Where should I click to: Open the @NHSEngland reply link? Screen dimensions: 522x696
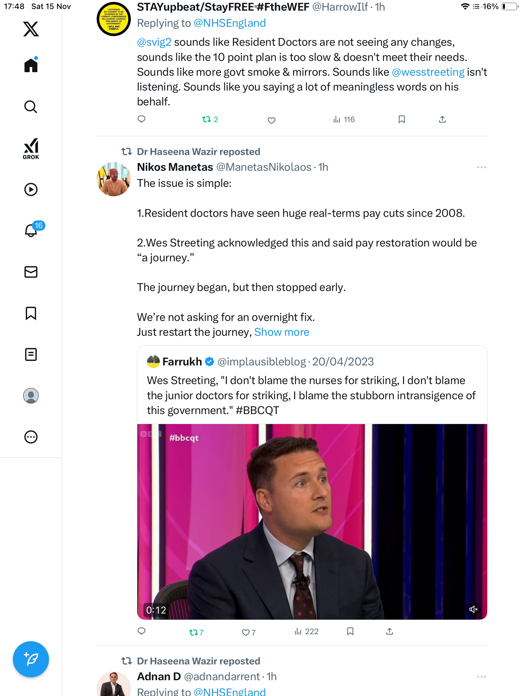[x=229, y=23]
